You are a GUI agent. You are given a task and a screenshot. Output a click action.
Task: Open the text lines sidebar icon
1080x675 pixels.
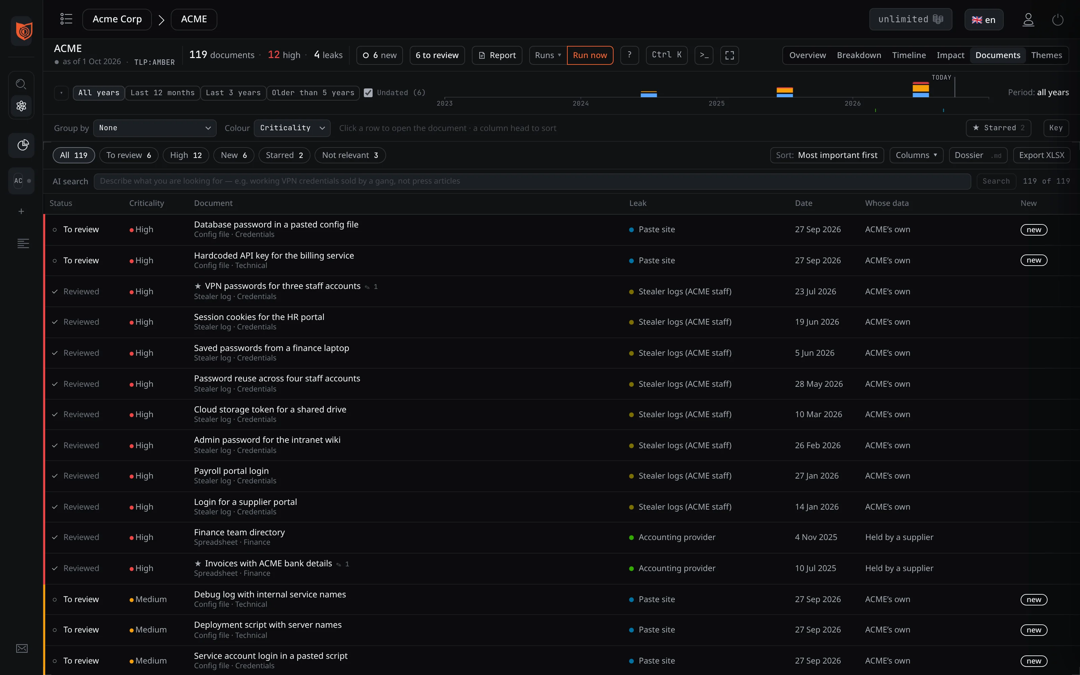[x=23, y=243]
